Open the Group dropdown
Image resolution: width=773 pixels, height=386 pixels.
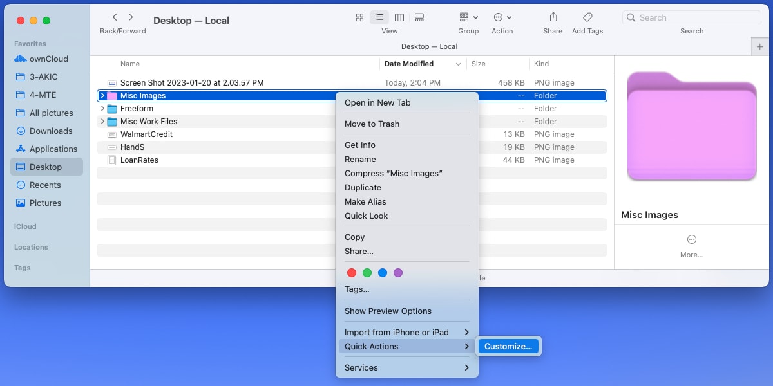pyautogui.click(x=468, y=17)
